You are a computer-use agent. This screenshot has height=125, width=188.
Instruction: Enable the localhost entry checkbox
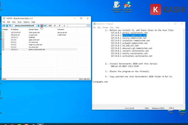[3, 37]
